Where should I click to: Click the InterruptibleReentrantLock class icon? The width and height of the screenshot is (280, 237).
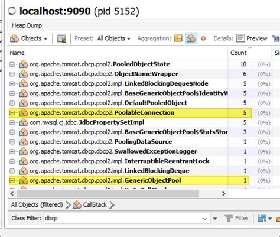point(24,161)
